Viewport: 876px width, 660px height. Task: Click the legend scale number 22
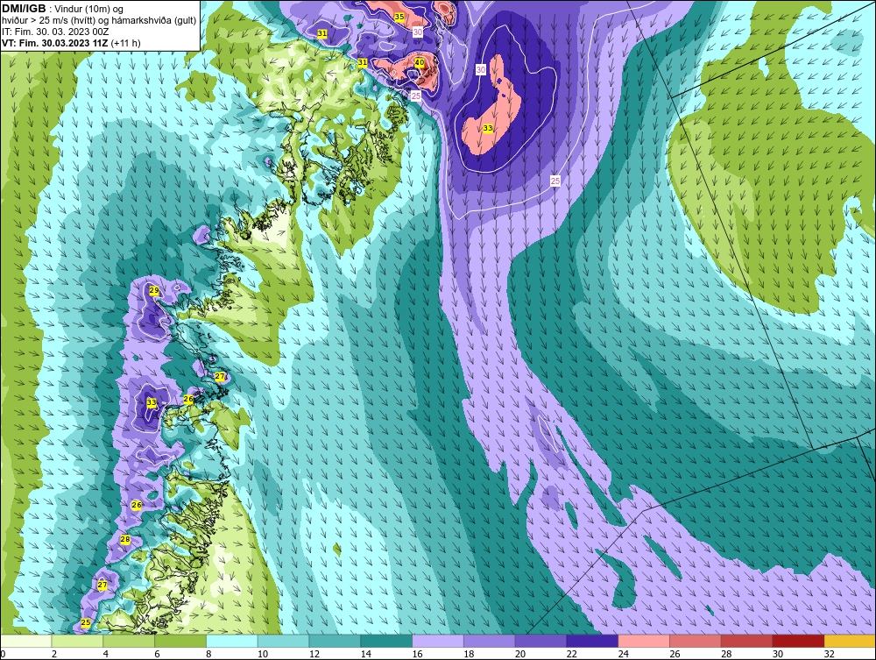(x=571, y=654)
